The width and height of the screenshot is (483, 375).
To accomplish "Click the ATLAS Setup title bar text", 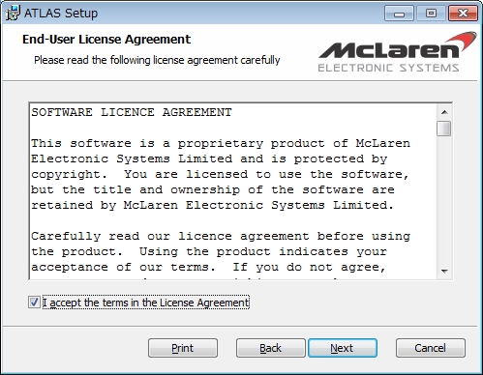I will [x=61, y=14].
